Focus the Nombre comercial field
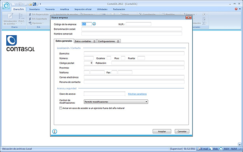The height and width of the screenshot is (152, 243). coord(132,34)
